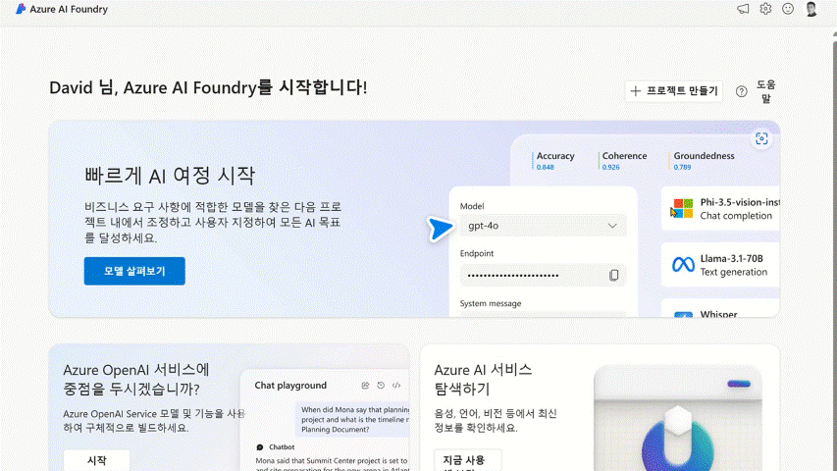Click the history icon in Chat playground

(381, 385)
